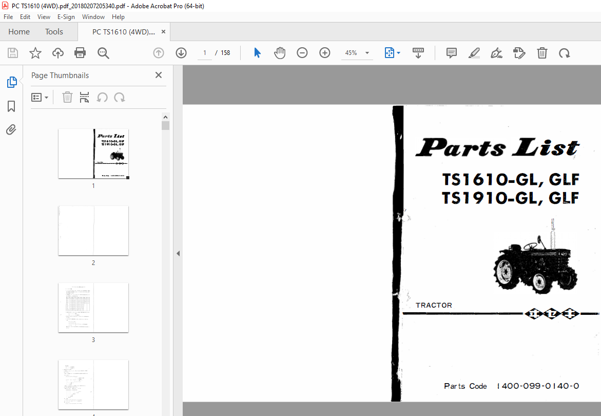Open the Help menu

point(118,17)
